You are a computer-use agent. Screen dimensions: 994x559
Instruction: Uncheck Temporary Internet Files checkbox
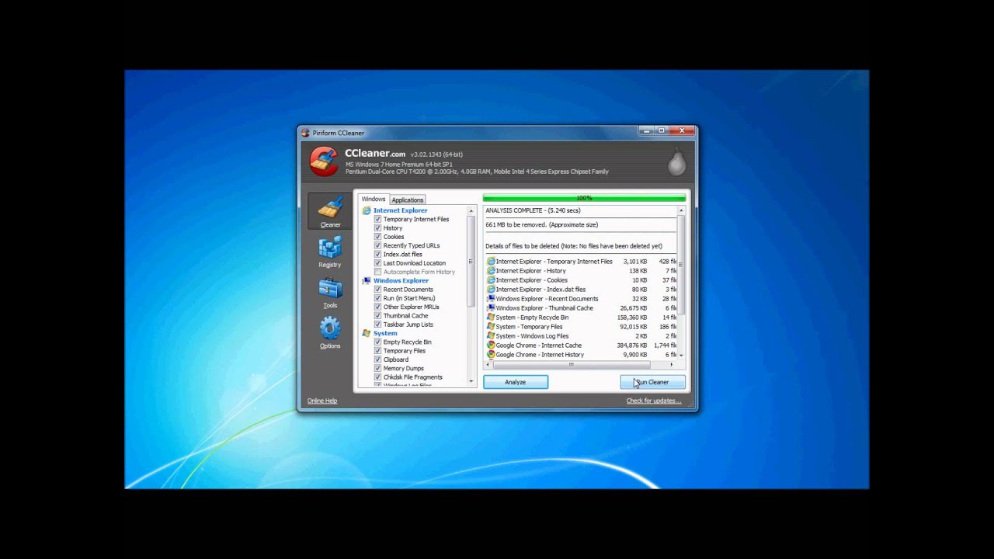378,220
